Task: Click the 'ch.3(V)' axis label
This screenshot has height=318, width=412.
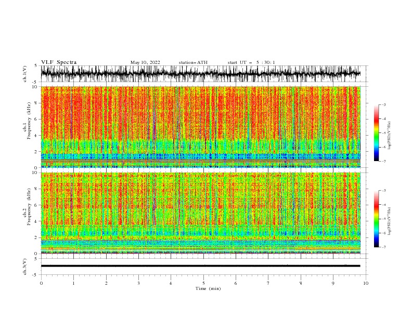Action: pos(25,267)
